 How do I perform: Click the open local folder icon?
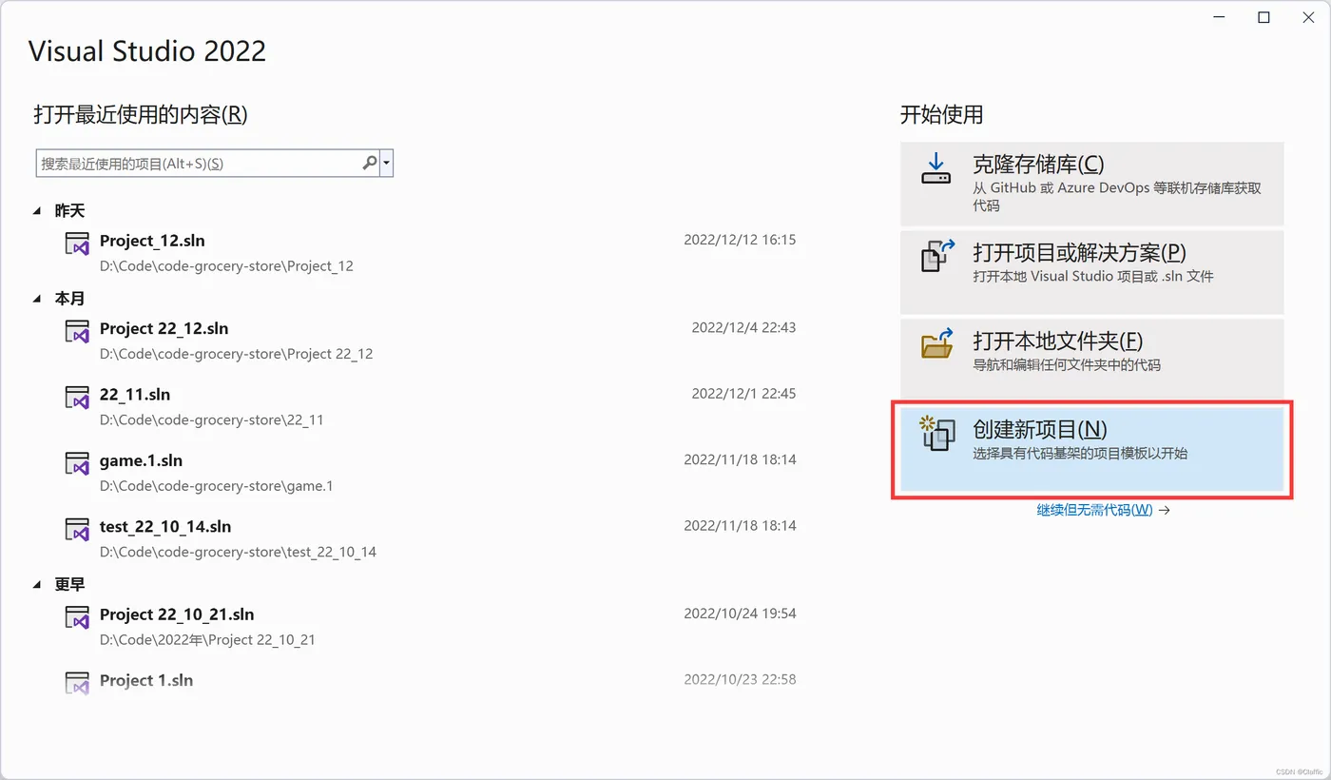coord(937,343)
